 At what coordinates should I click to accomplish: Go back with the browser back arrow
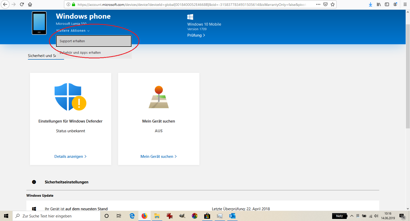click(x=5, y=4)
